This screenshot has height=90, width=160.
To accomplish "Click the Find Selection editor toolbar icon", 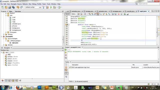I will coord(89,14).
